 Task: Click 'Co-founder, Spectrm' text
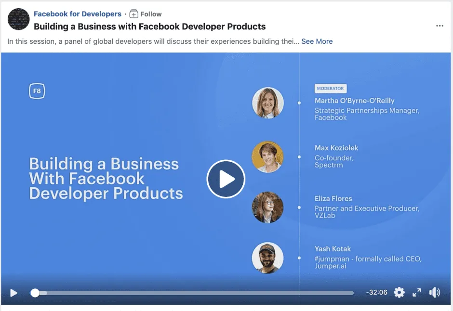coord(334,161)
